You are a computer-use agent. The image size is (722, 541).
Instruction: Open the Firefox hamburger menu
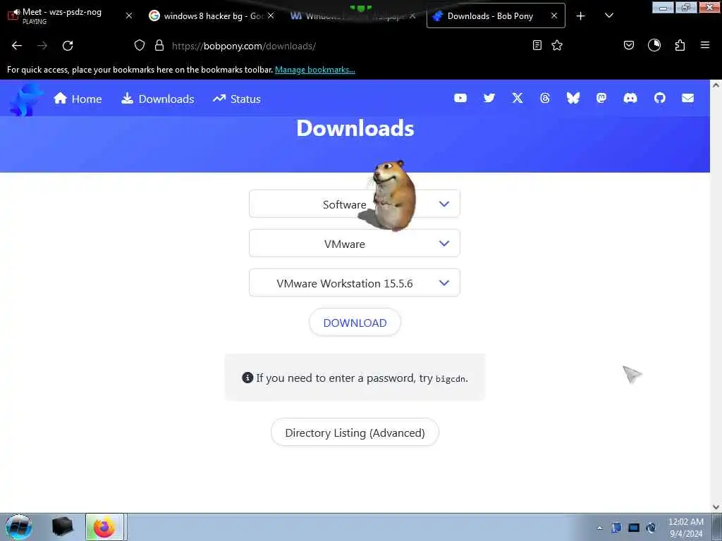(705, 45)
